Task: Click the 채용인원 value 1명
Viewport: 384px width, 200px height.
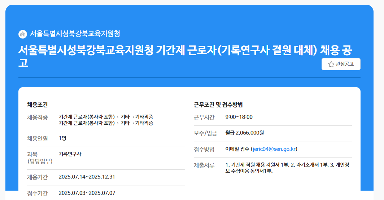Action: tap(62, 138)
